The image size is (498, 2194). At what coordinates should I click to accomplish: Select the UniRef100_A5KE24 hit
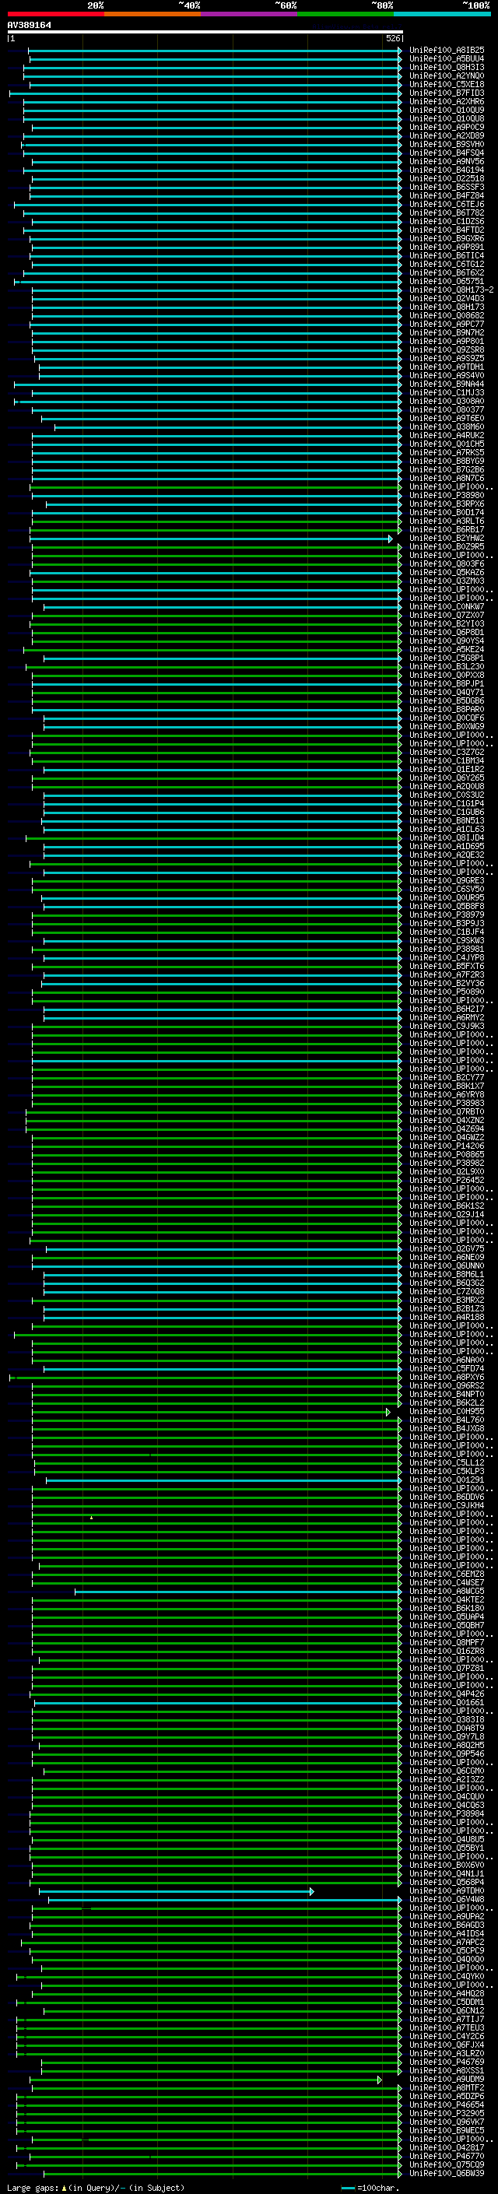click(446, 650)
